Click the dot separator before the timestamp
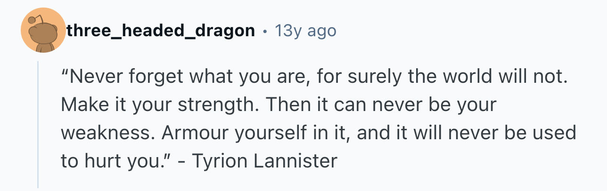Screen dimensions: 607x191 [265, 32]
